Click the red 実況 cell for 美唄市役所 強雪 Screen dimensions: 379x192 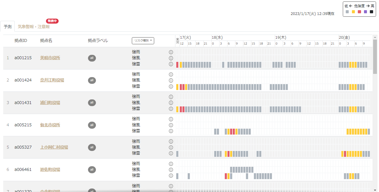(x=177, y=65)
